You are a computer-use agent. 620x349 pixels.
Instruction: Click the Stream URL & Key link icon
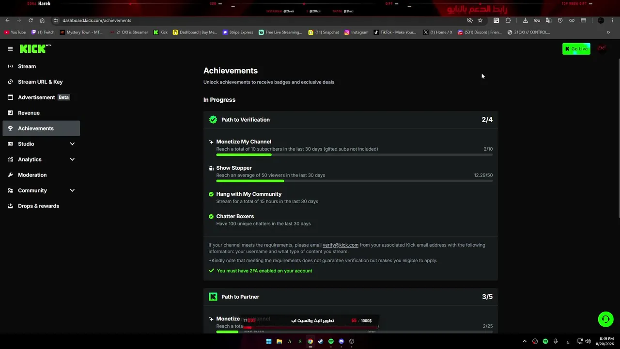[10, 82]
